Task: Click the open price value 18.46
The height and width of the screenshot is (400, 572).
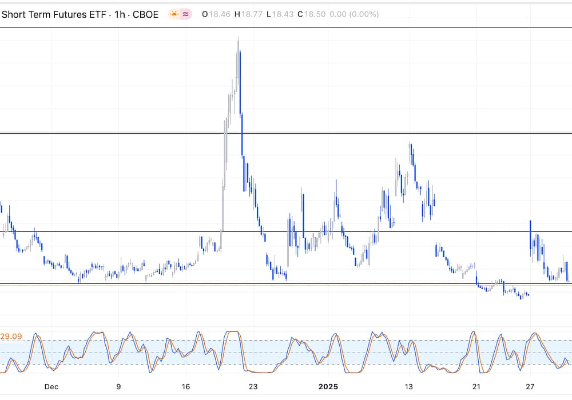Action: (x=220, y=14)
